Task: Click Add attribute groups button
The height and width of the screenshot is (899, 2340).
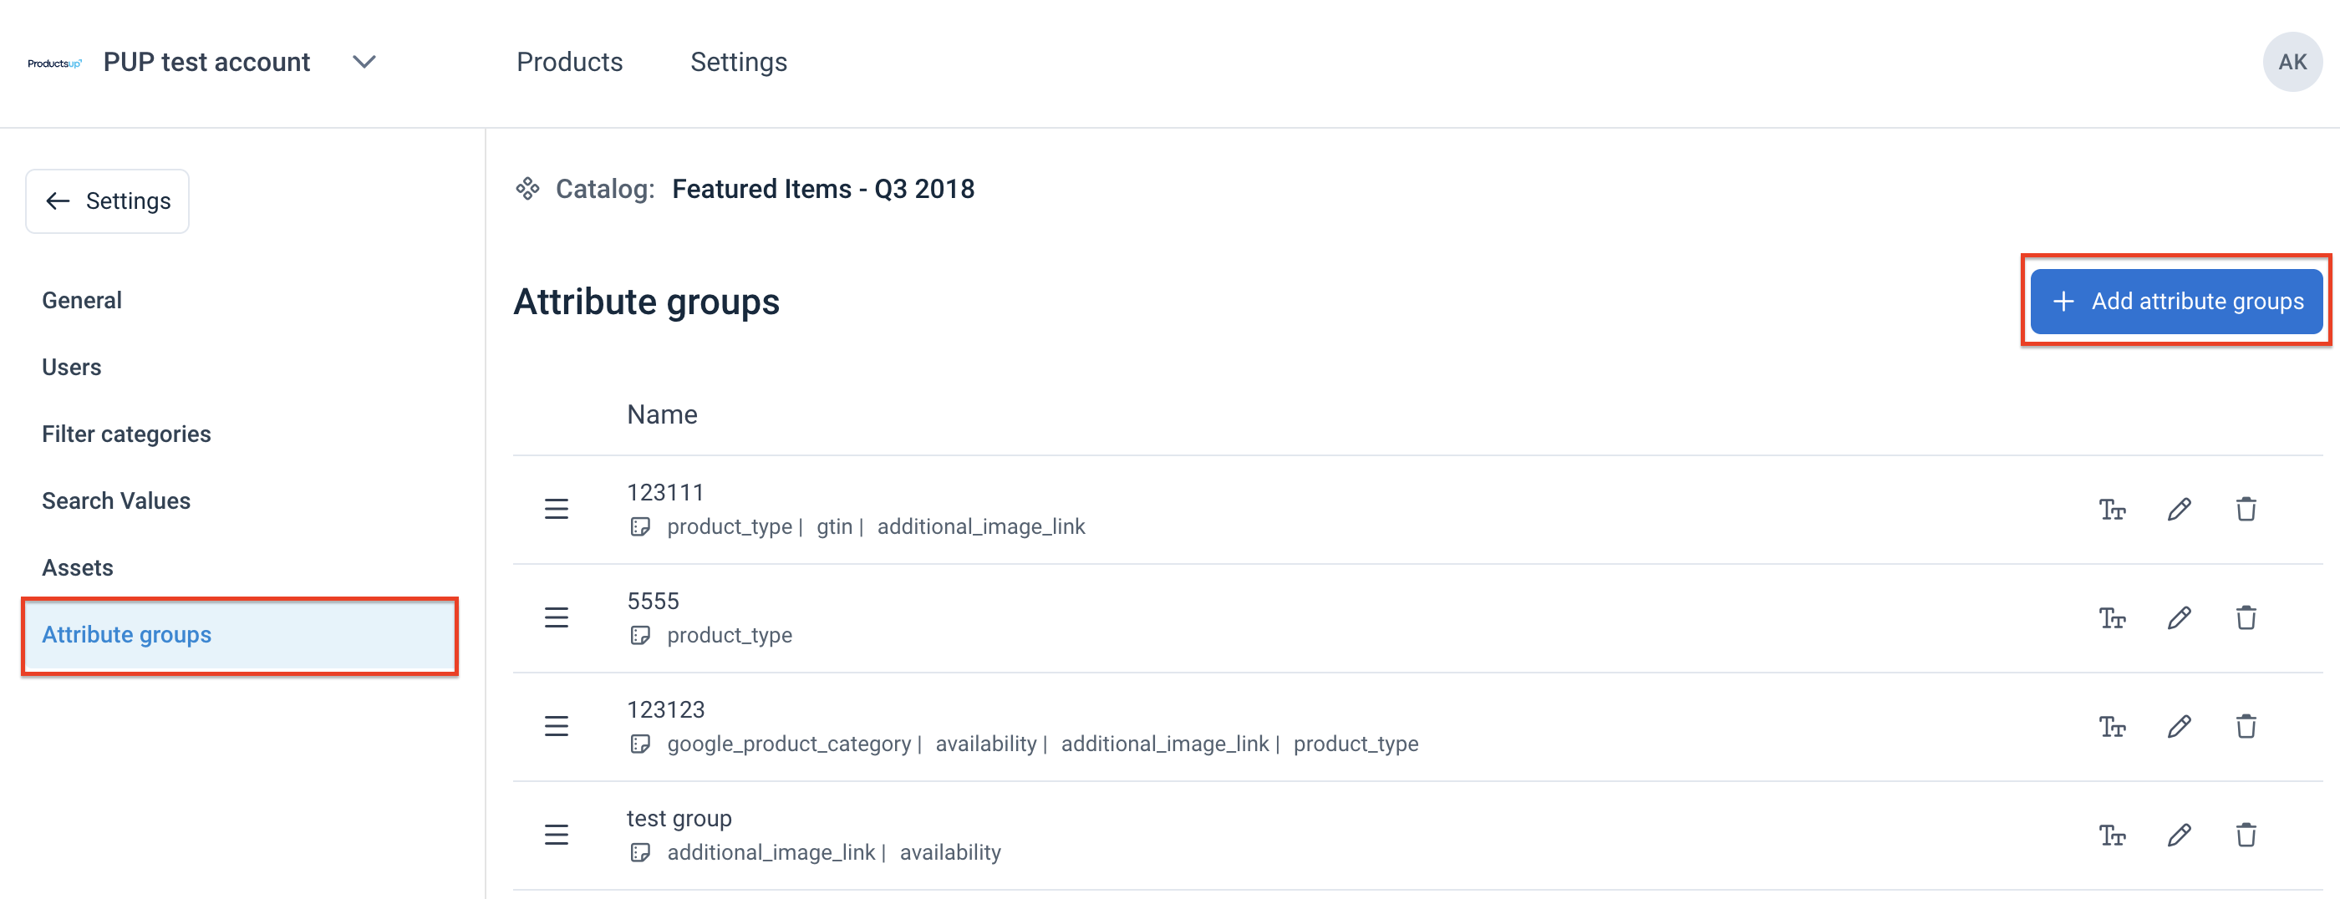Action: click(2176, 302)
